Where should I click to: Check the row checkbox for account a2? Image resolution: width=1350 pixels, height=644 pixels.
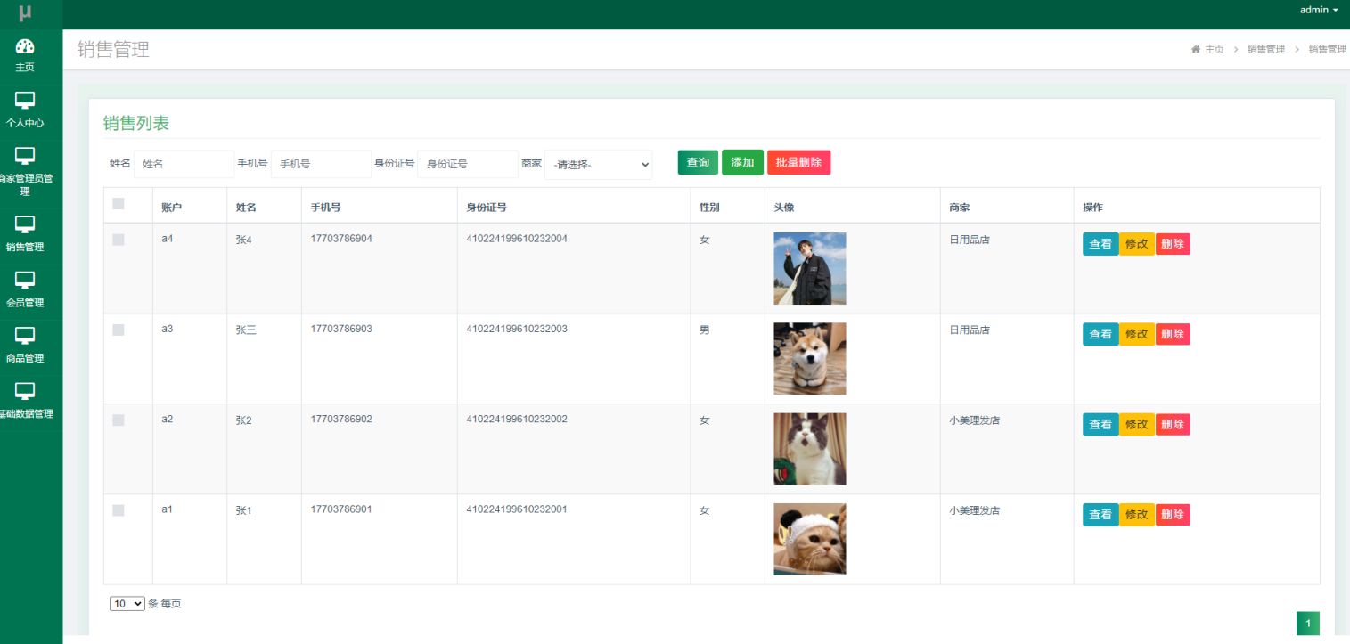click(119, 420)
